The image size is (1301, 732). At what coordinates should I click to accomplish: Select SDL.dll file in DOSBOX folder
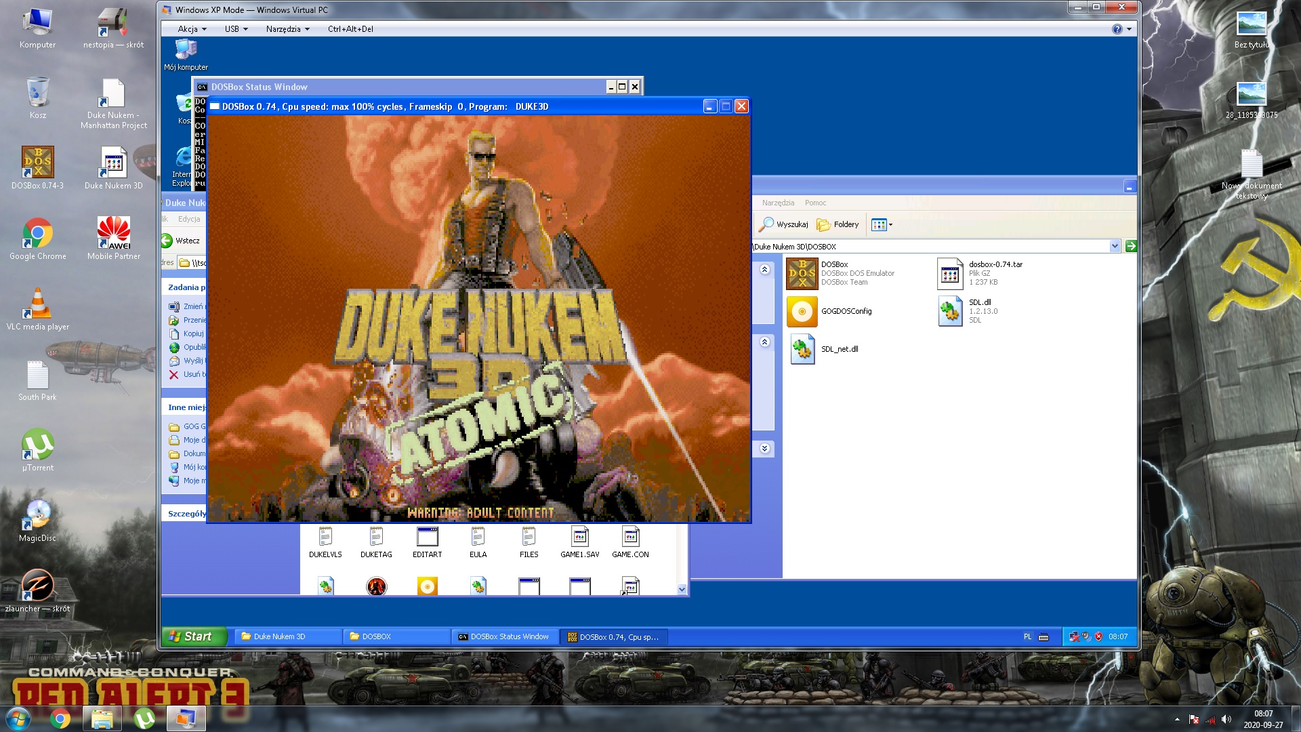point(968,311)
